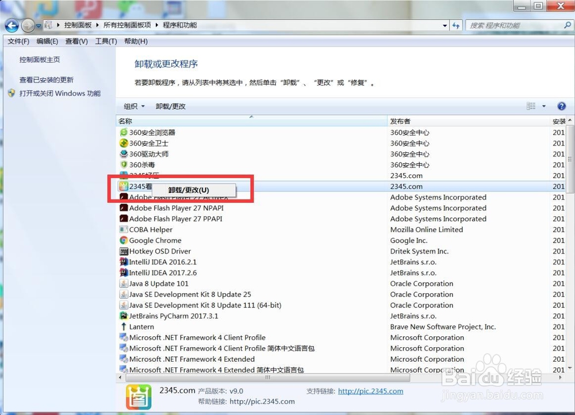Select the Google Chrome icon
The height and width of the screenshot is (415, 575).
[124, 240]
